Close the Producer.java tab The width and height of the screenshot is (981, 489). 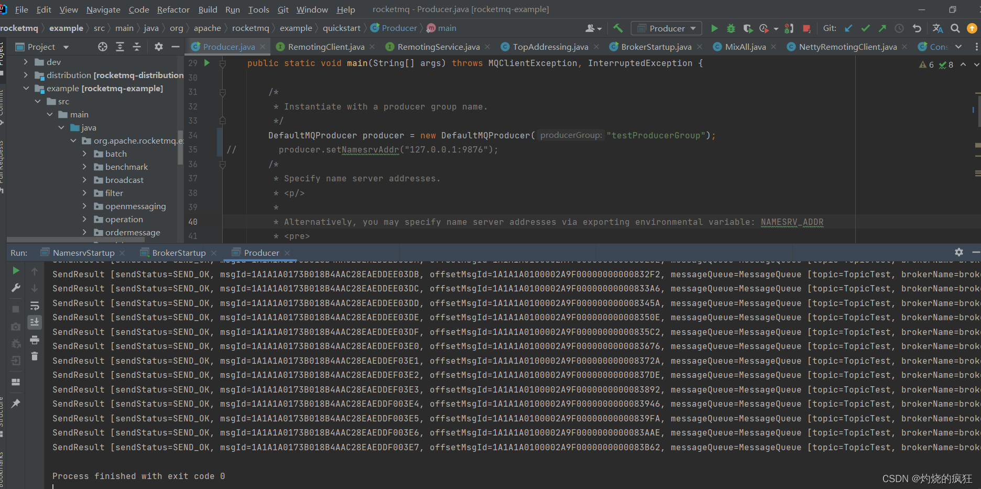coord(263,47)
